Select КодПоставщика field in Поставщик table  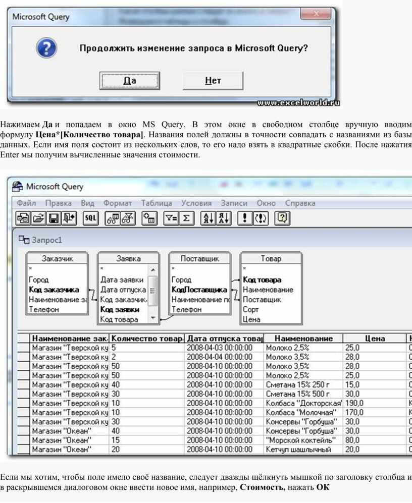[x=199, y=290]
